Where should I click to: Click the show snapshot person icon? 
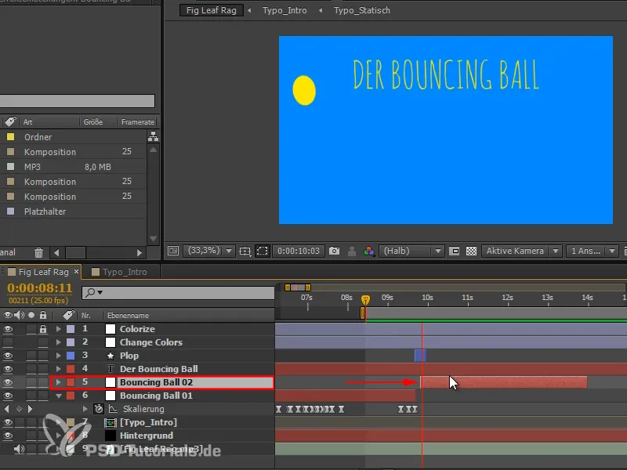pos(351,251)
